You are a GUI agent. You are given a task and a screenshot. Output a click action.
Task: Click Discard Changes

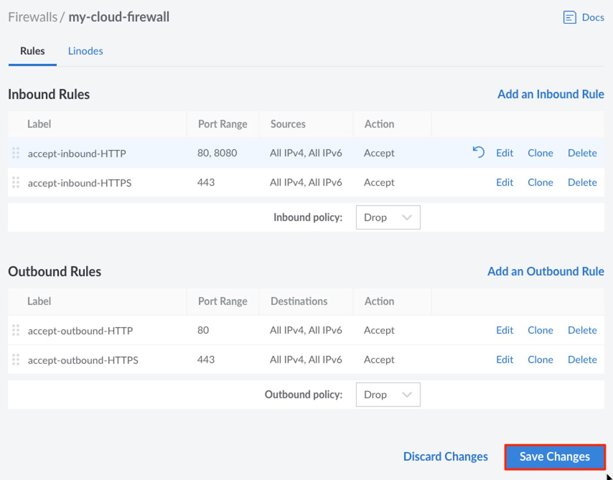pyautogui.click(x=445, y=456)
